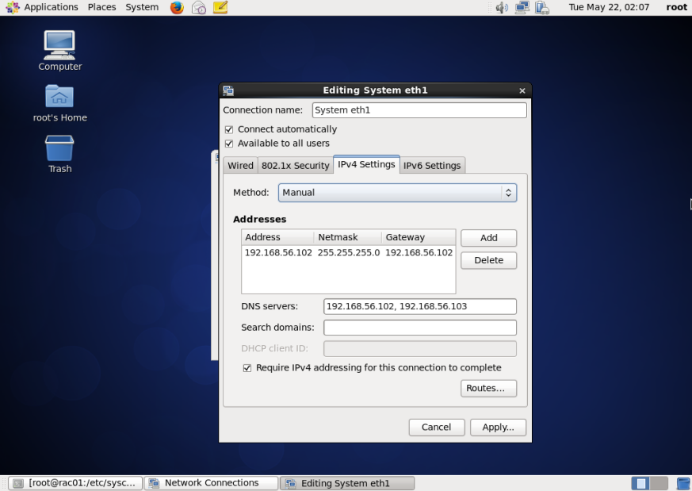Click the Routes button
The height and width of the screenshot is (491, 692).
(488, 388)
